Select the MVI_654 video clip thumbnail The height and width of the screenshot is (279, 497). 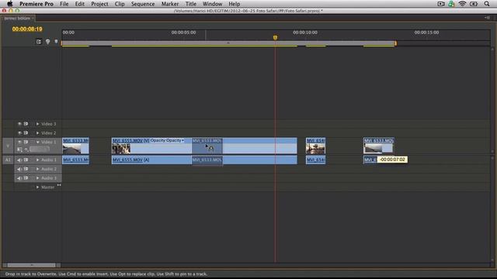click(x=315, y=148)
